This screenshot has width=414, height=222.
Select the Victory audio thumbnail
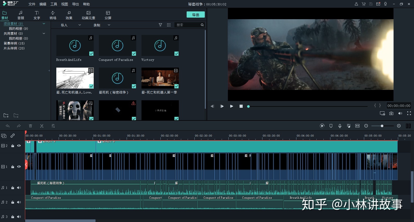point(160,46)
